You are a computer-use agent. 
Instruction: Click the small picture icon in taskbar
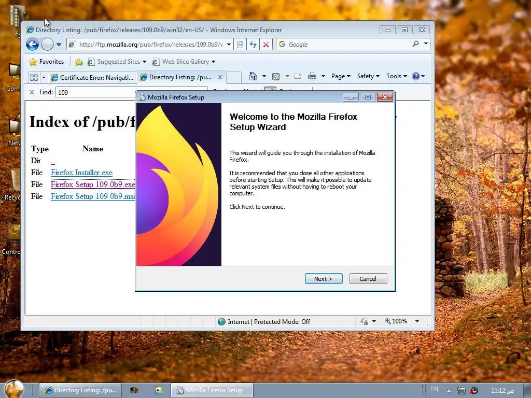(x=134, y=390)
